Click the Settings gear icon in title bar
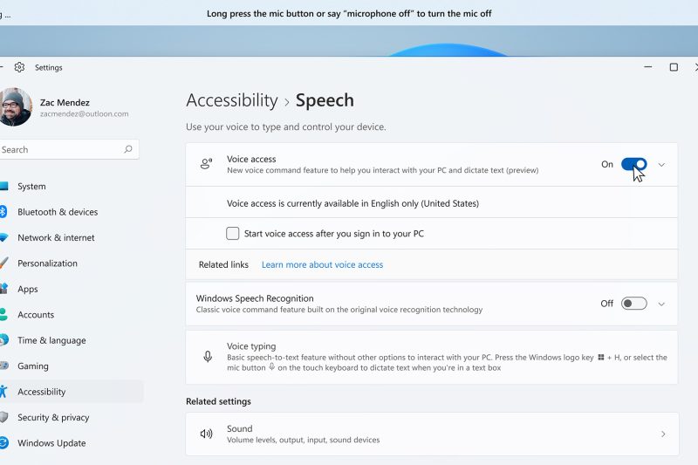The height and width of the screenshot is (465, 698). (x=19, y=67)
